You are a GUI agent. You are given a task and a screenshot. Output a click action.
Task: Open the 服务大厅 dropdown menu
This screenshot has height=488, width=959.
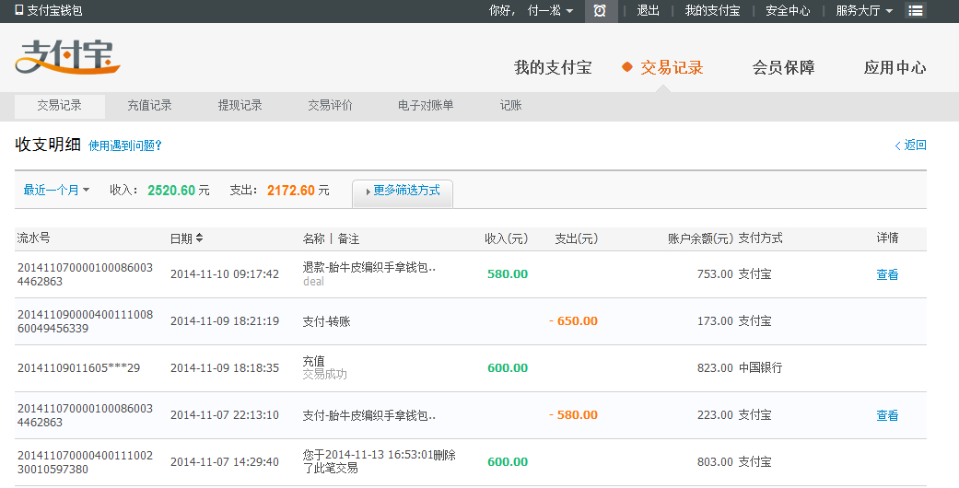(864, 11)
